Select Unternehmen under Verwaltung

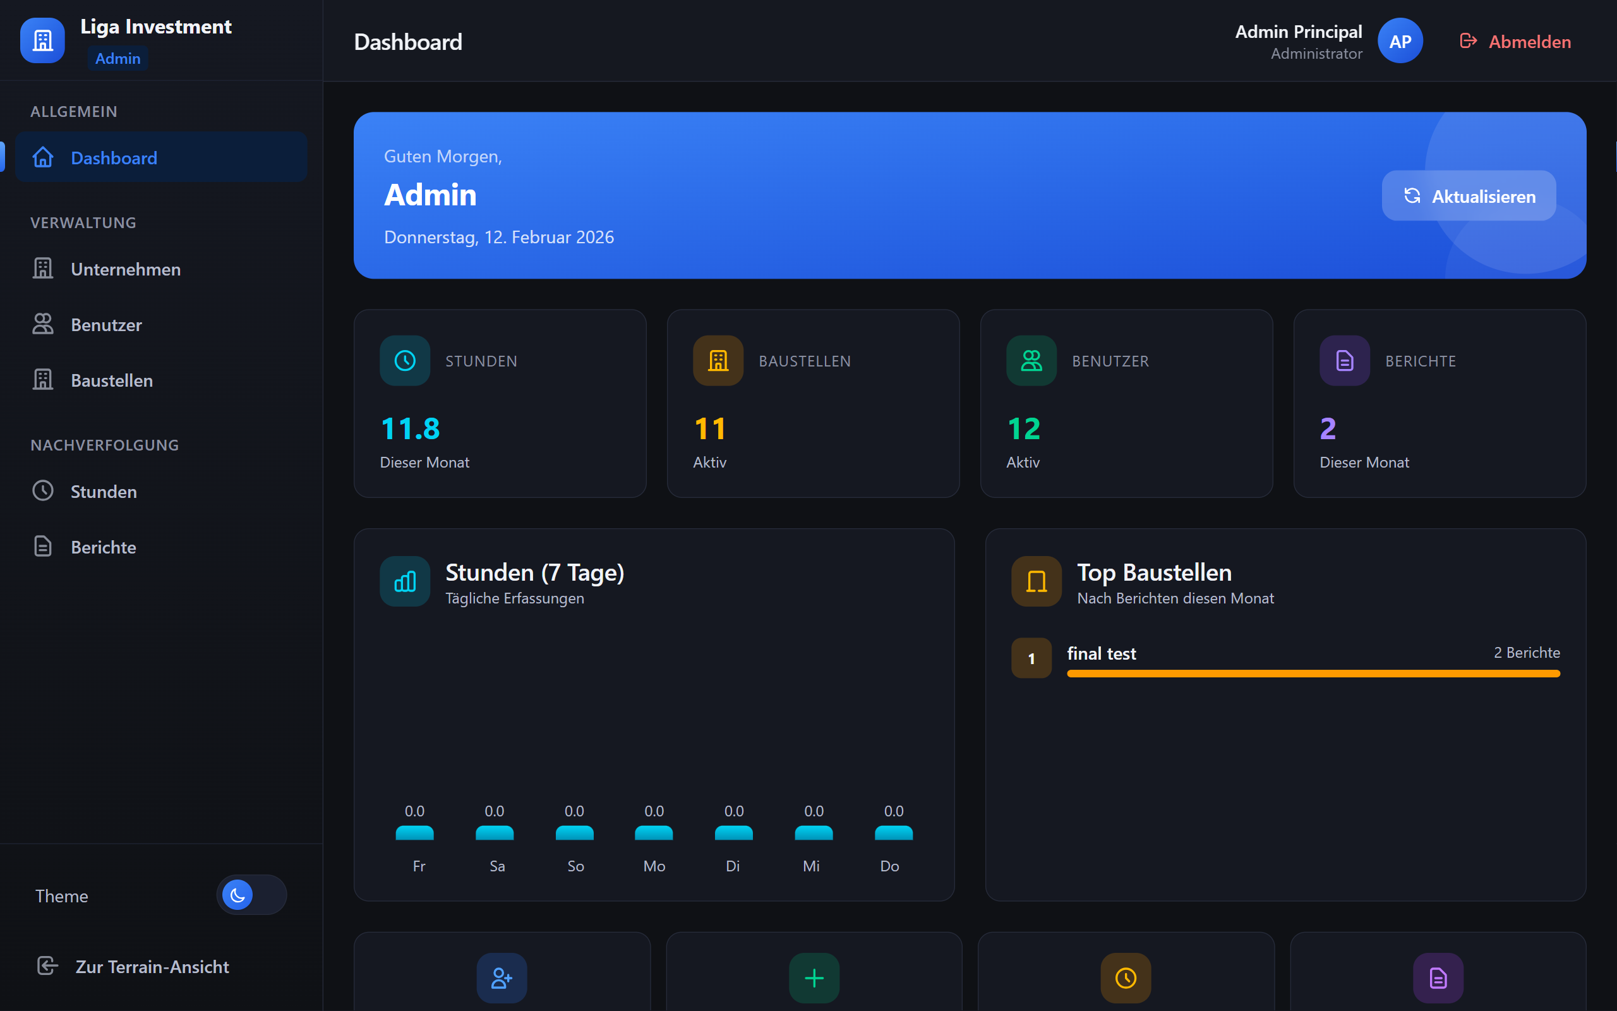pos(125,269)
